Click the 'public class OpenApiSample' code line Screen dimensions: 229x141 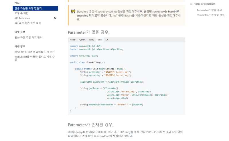click(x=88, y=62)
